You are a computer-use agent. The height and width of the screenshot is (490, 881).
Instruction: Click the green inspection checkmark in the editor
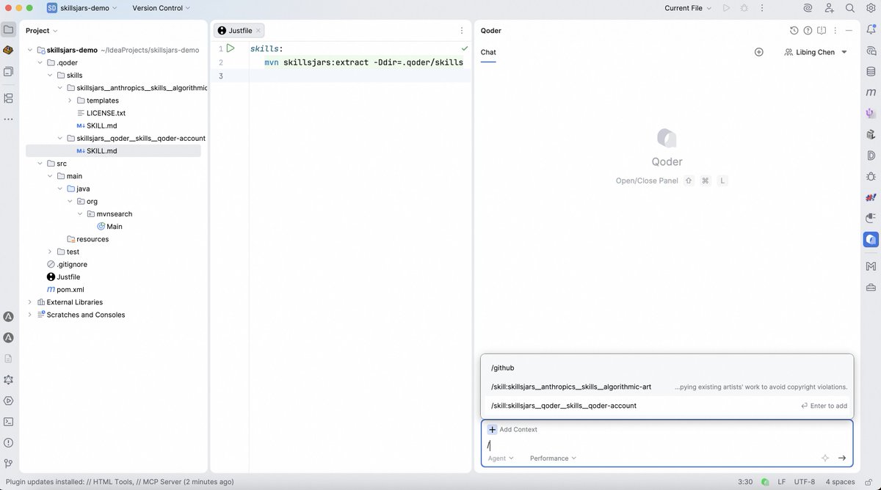point(464,48)
